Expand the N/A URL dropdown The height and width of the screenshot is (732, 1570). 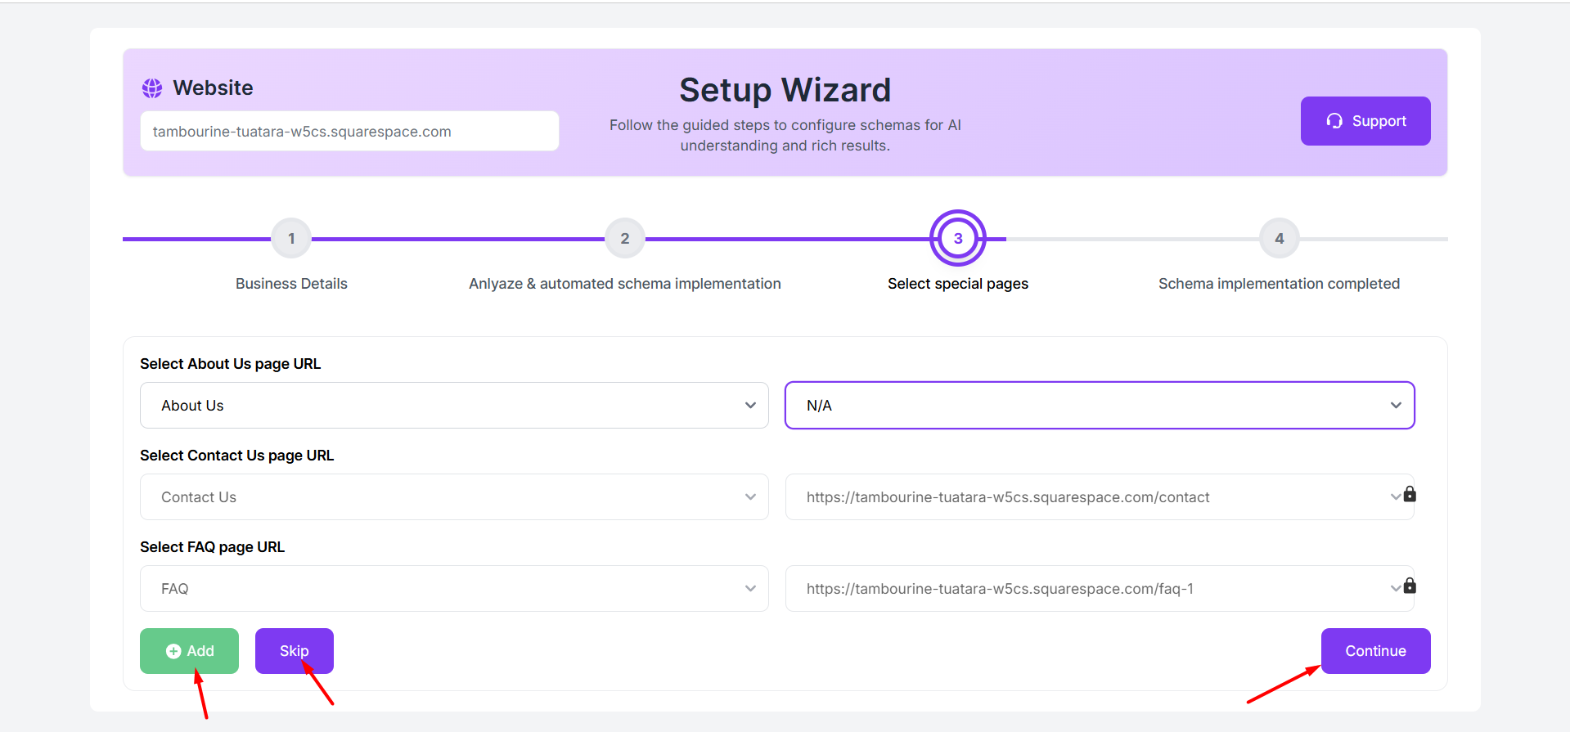click(1099, 406)
